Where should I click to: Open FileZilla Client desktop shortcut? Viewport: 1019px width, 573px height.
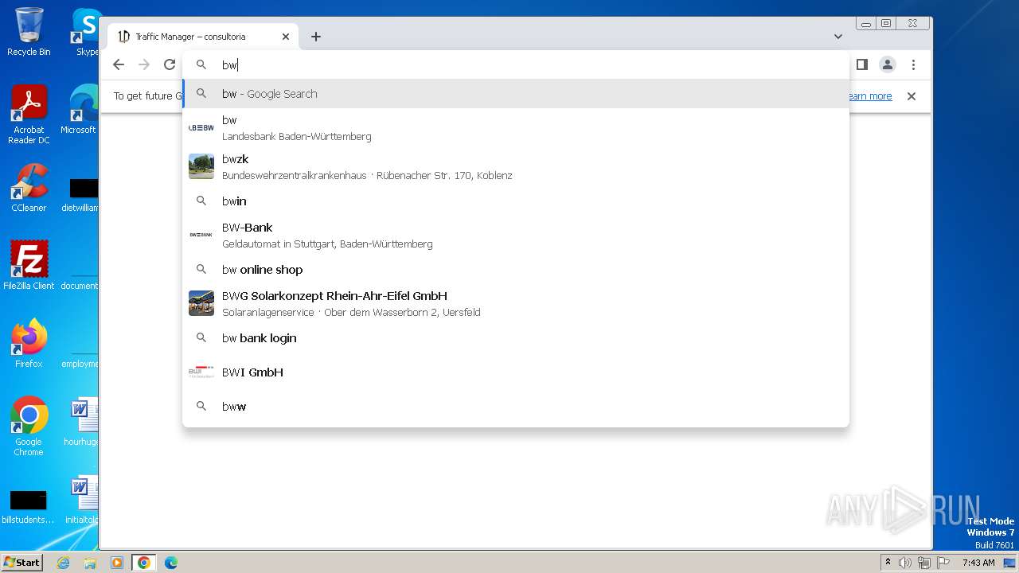29,265
